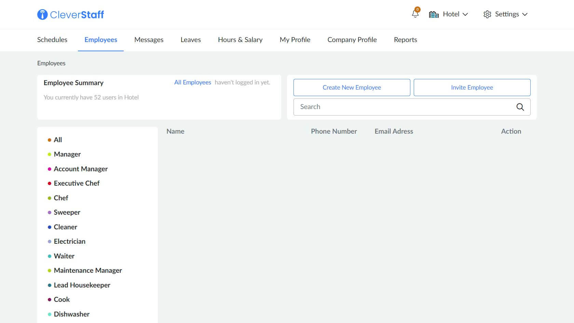
Task: Go to Hours & Salary tab
Action: (240, 40)
